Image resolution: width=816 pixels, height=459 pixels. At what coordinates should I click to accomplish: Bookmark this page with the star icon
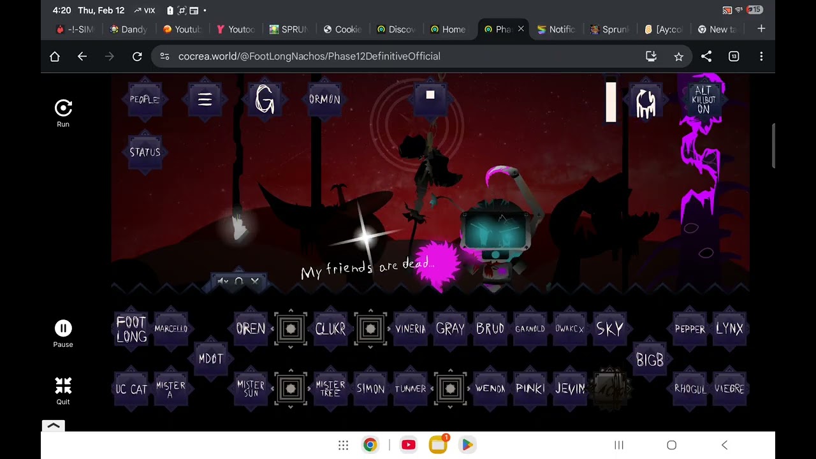point(679,57)
